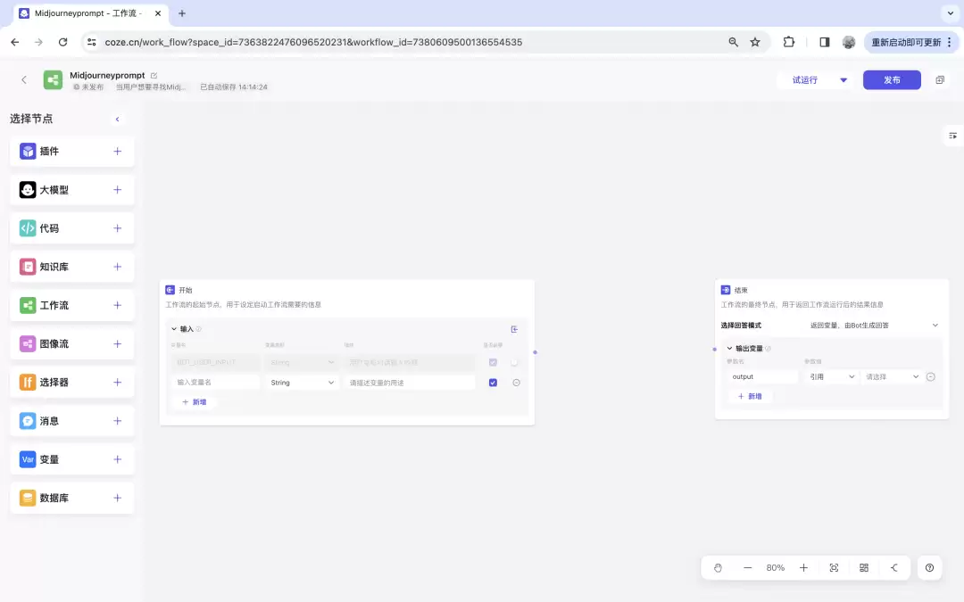The height and width of the screenshot is (602, 964).
Task: Click the 发布 publish button
Action: [892, 80]
